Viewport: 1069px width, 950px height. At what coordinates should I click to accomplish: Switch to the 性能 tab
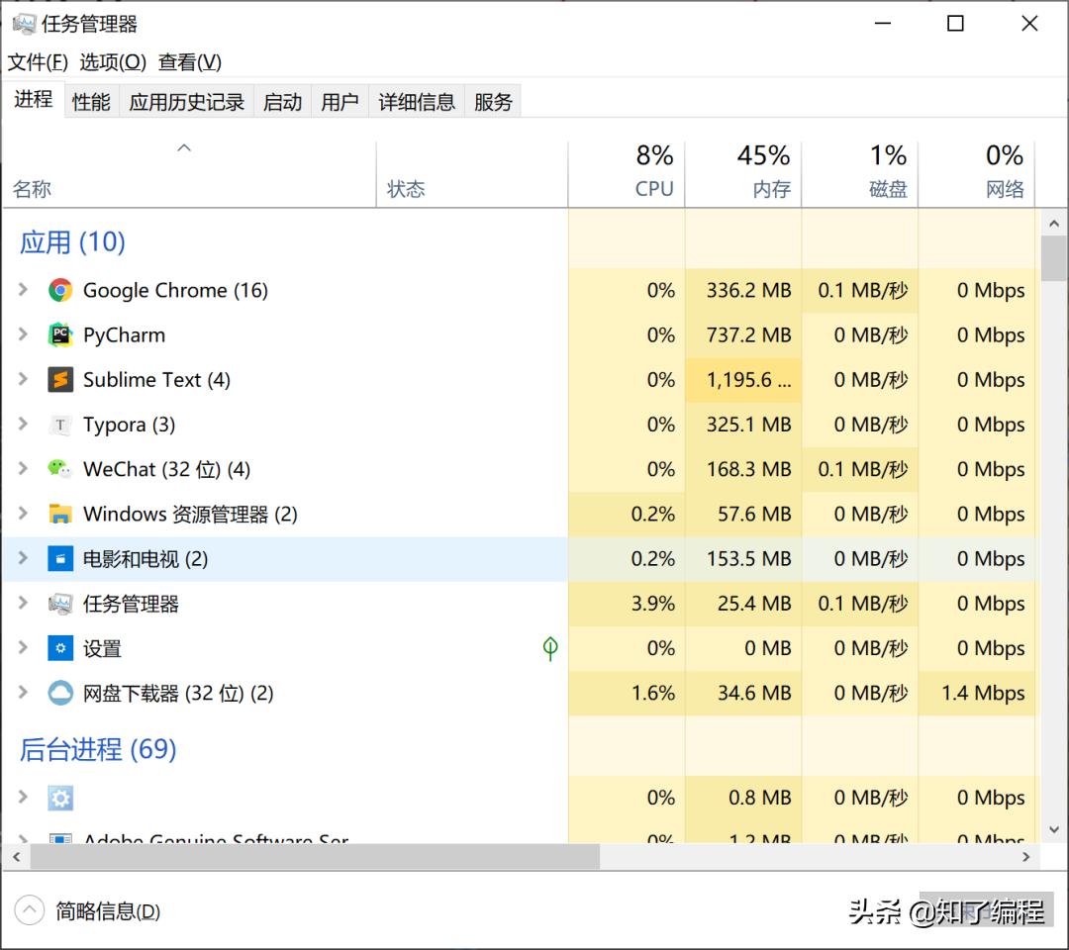(90, 100)
